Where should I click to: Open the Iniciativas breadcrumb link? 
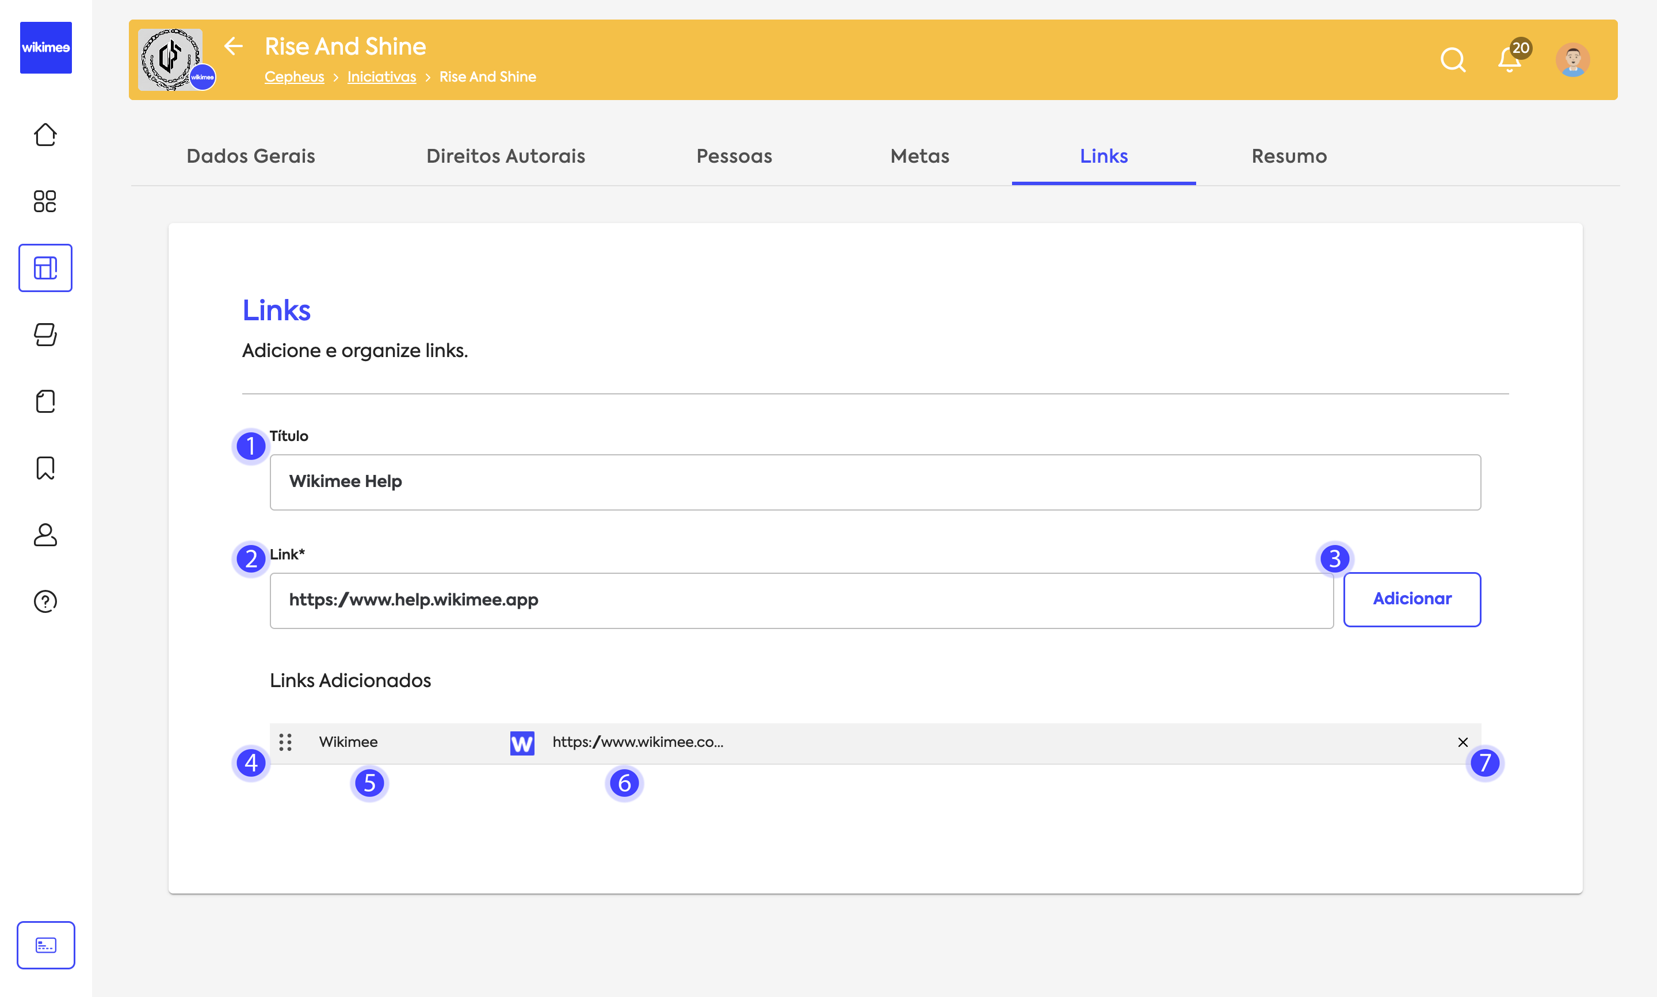tap(381, 76)
